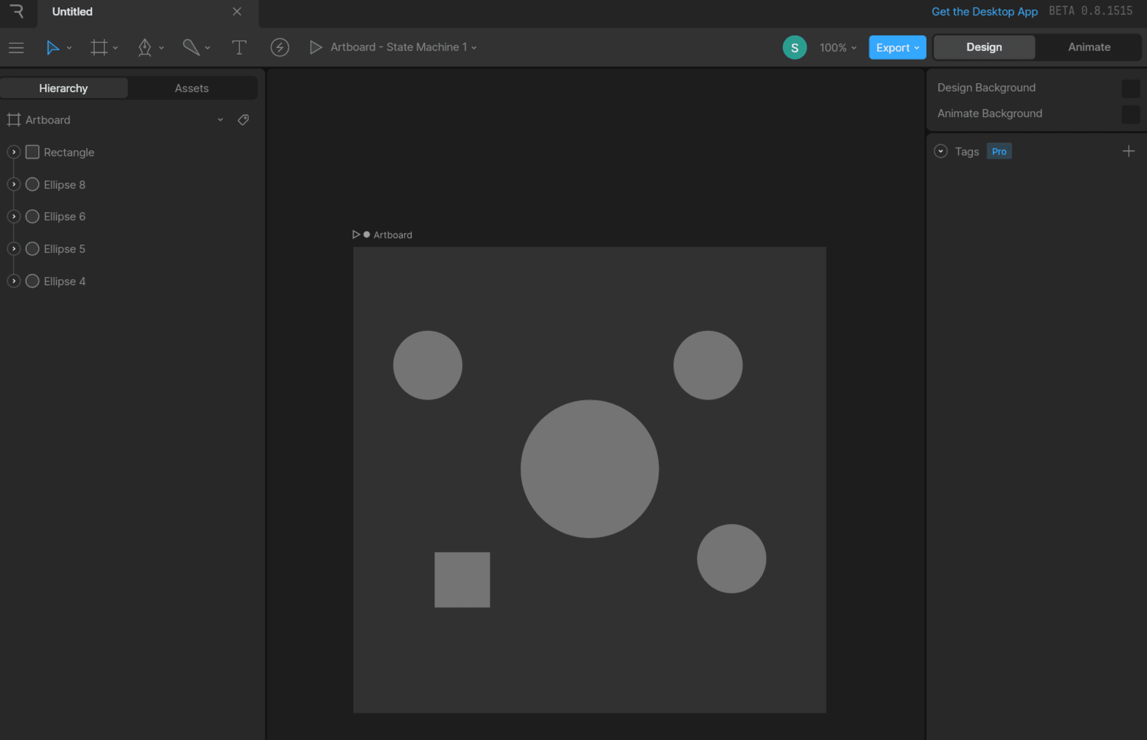Switch to Animate mode
Image resolution: width=1147 pixels, height=740 pixels.
point(1089,47)
